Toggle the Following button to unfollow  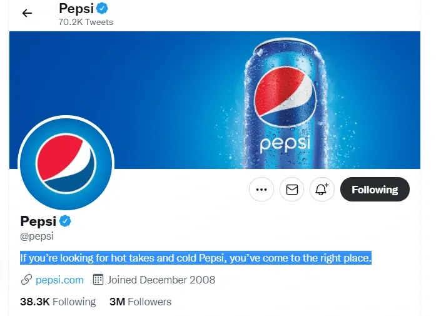374,190
